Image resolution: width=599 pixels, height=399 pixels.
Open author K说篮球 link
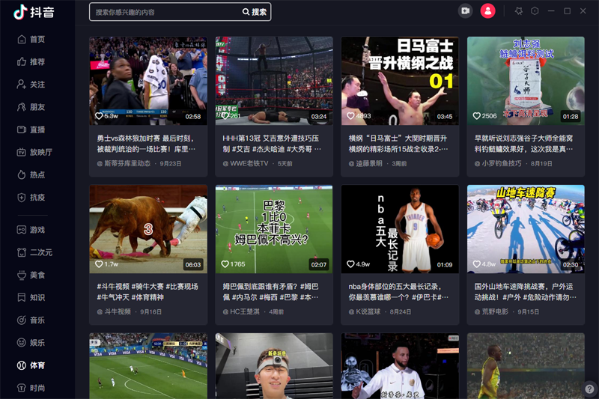point(365,311)
